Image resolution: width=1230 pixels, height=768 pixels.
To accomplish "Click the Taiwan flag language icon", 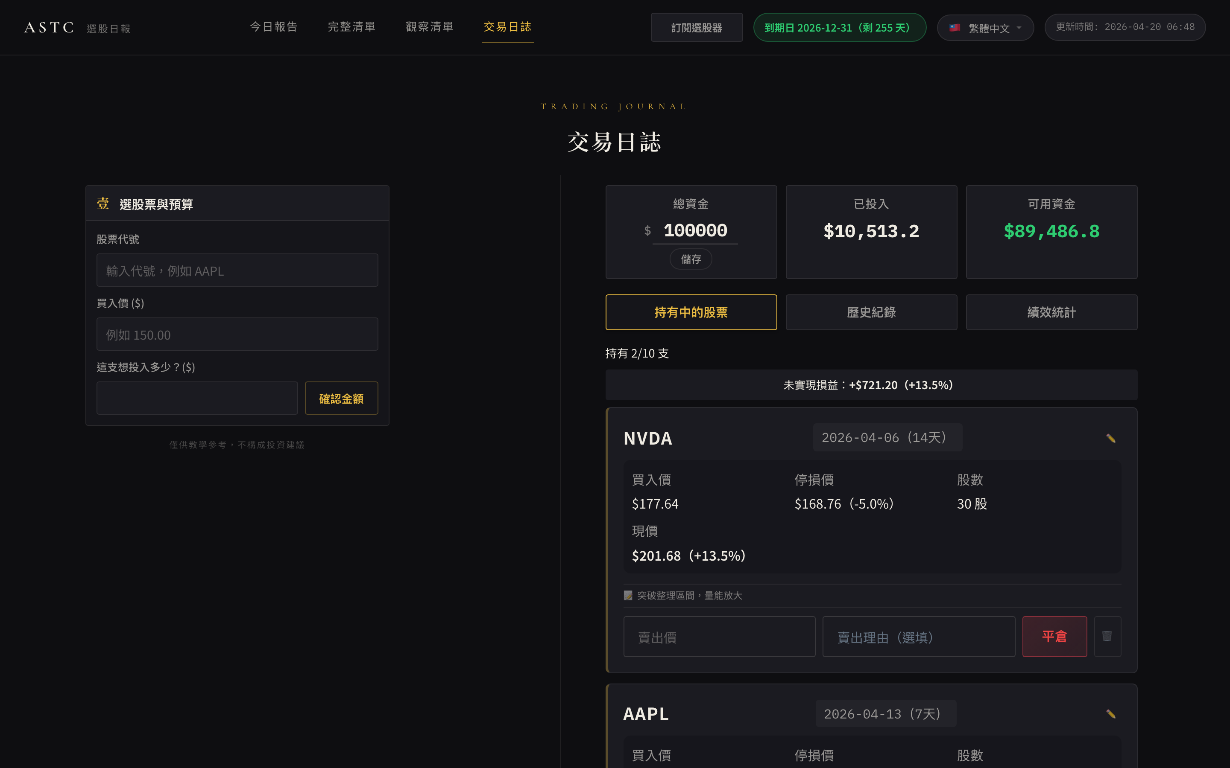I will [x=955, y=28].
